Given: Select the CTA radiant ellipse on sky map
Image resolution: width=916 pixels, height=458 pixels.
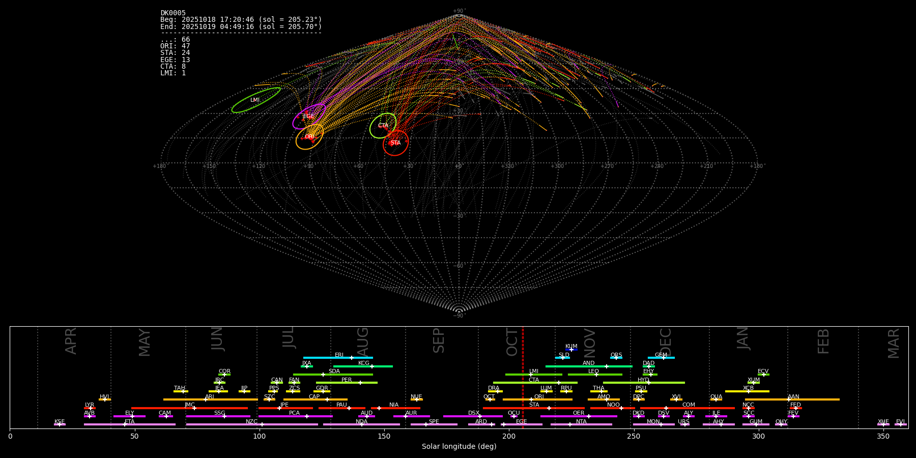Looking at the screenshot, I should tap(383, 126).
